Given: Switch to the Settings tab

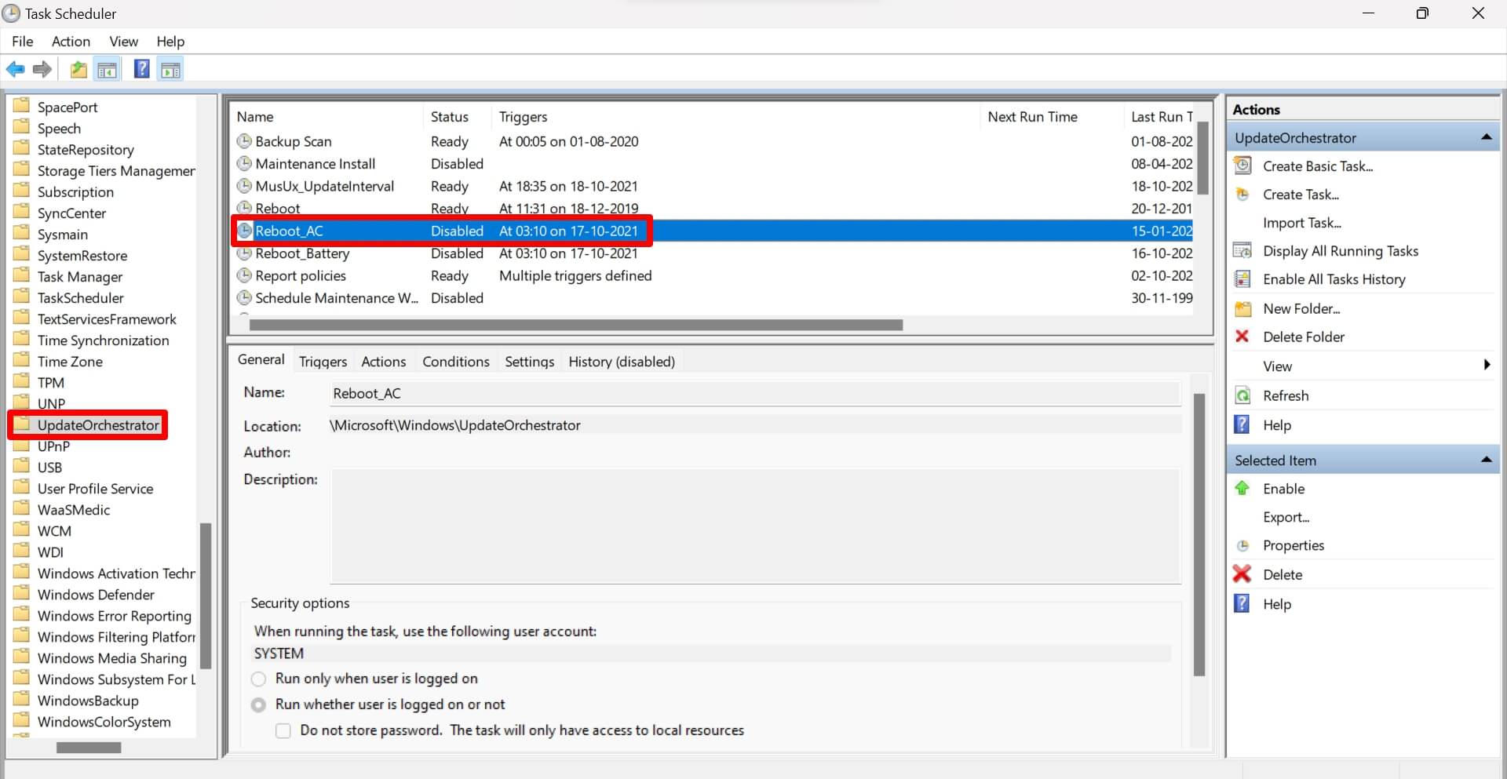Looking at the screenshot, I should point(529,361).
